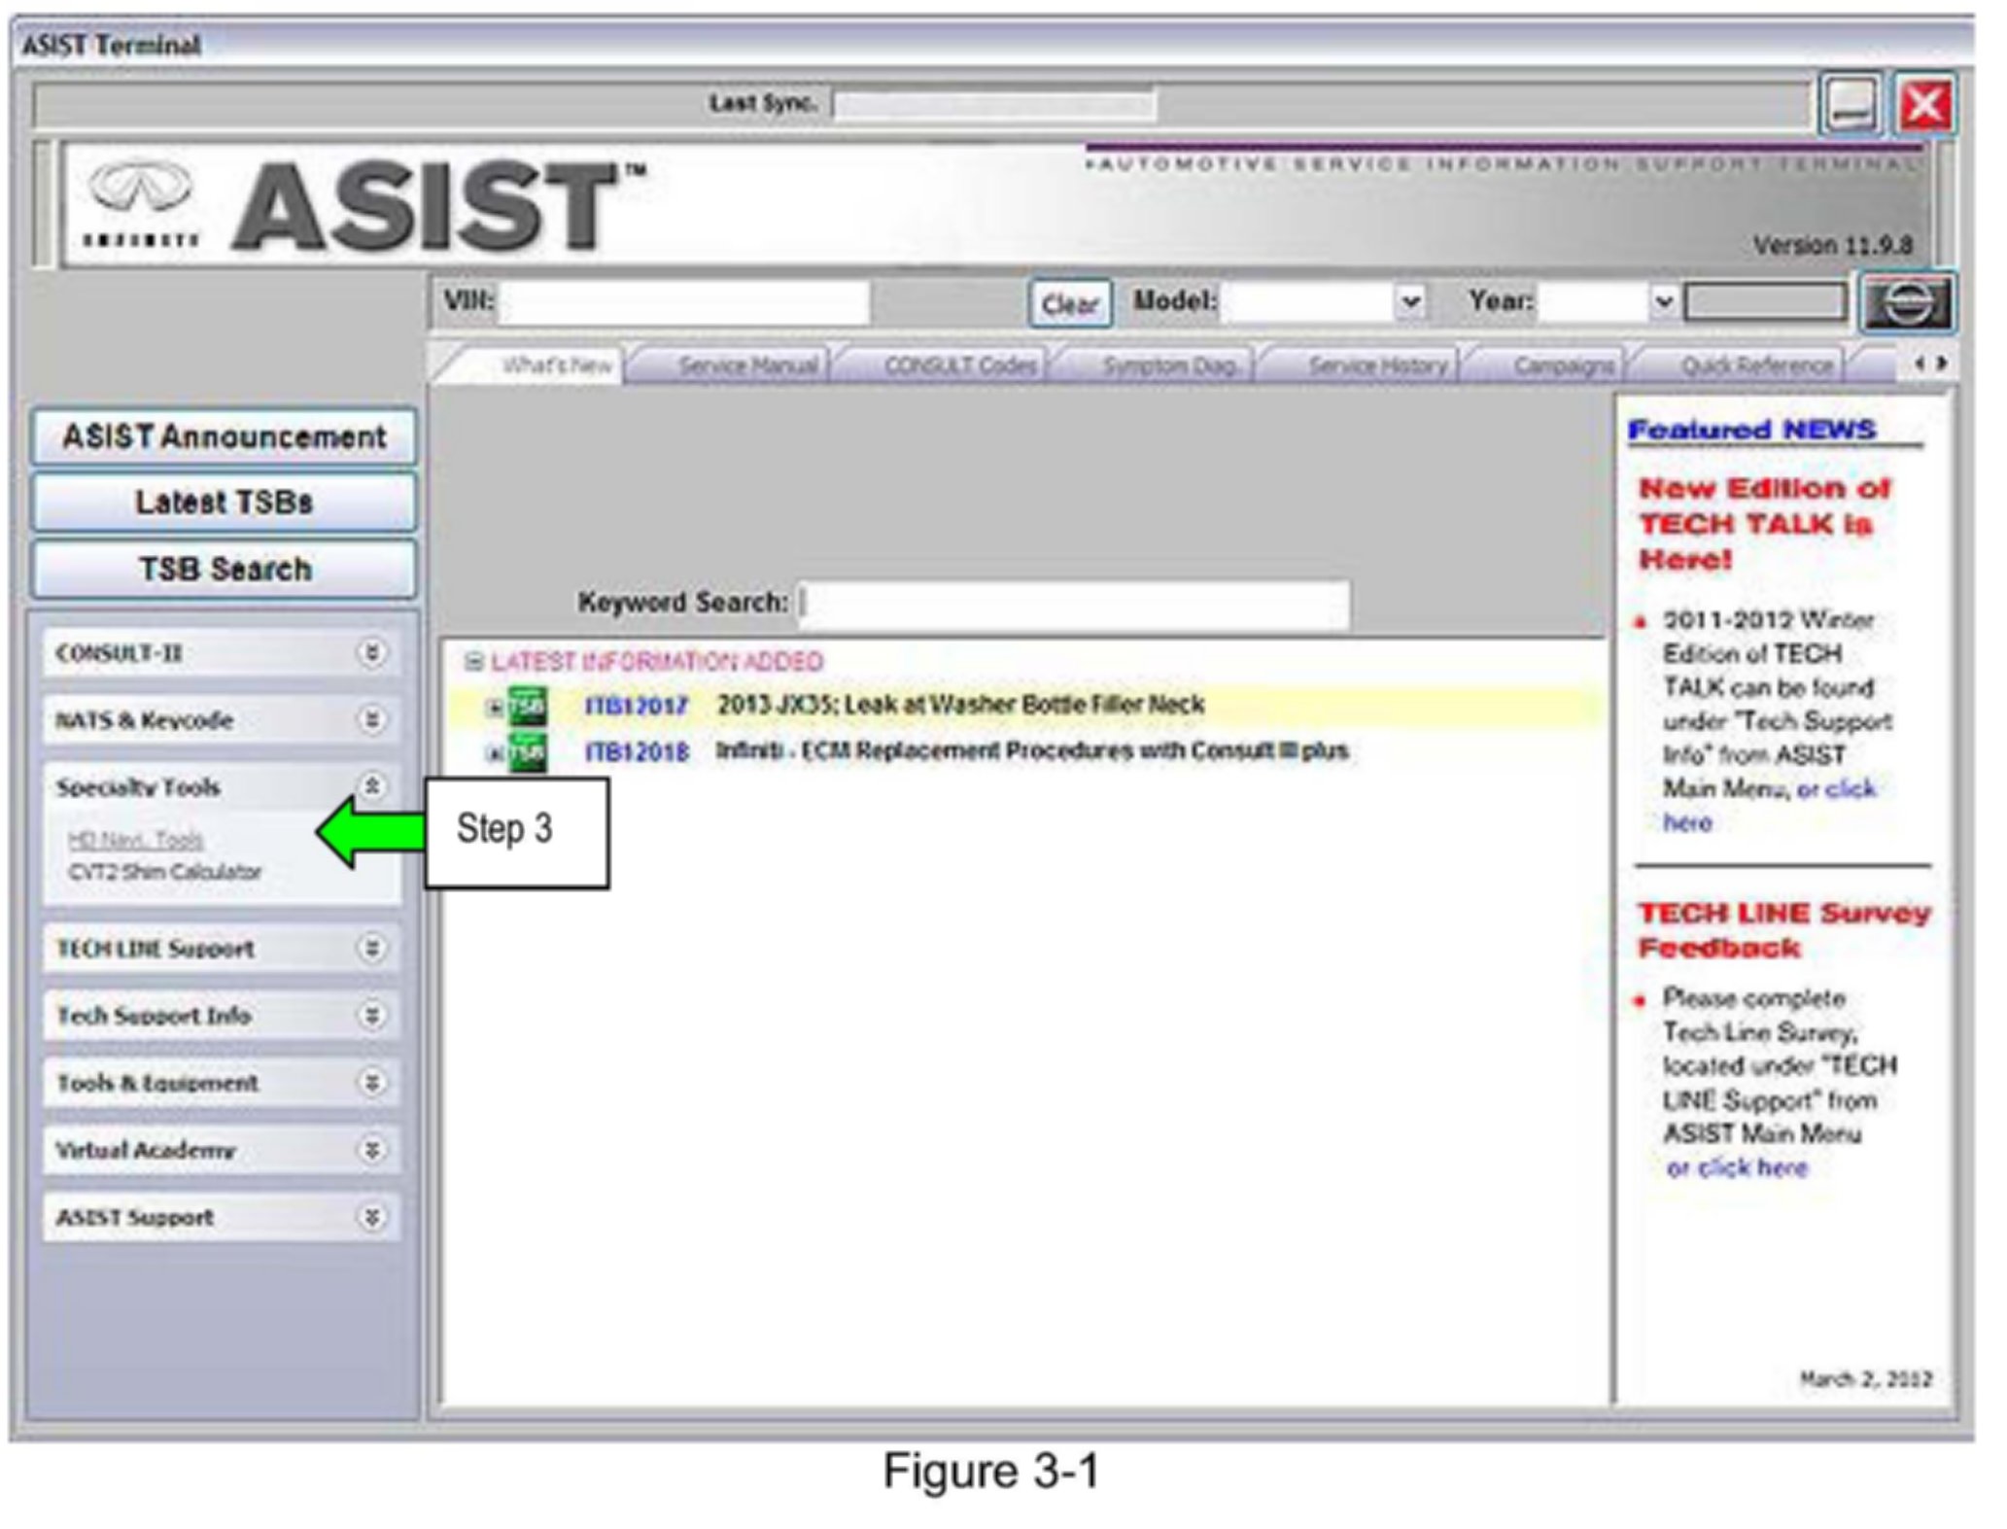Expand CONSULT-II section chevron
This screenshot has height=1529, width=2007.
pos(371,652)
